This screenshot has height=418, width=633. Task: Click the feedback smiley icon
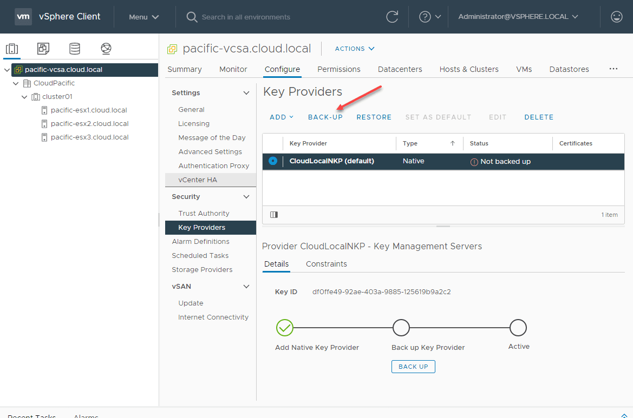coord(616,16)
